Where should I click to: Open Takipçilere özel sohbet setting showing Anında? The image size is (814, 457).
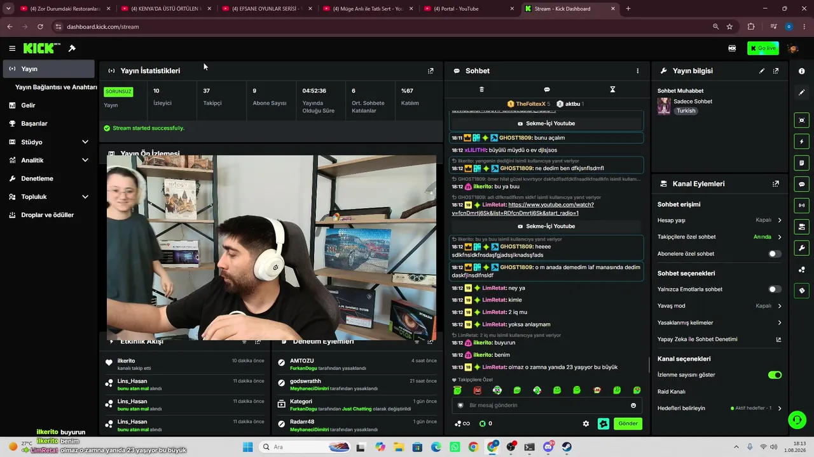(x=719, y=237)
